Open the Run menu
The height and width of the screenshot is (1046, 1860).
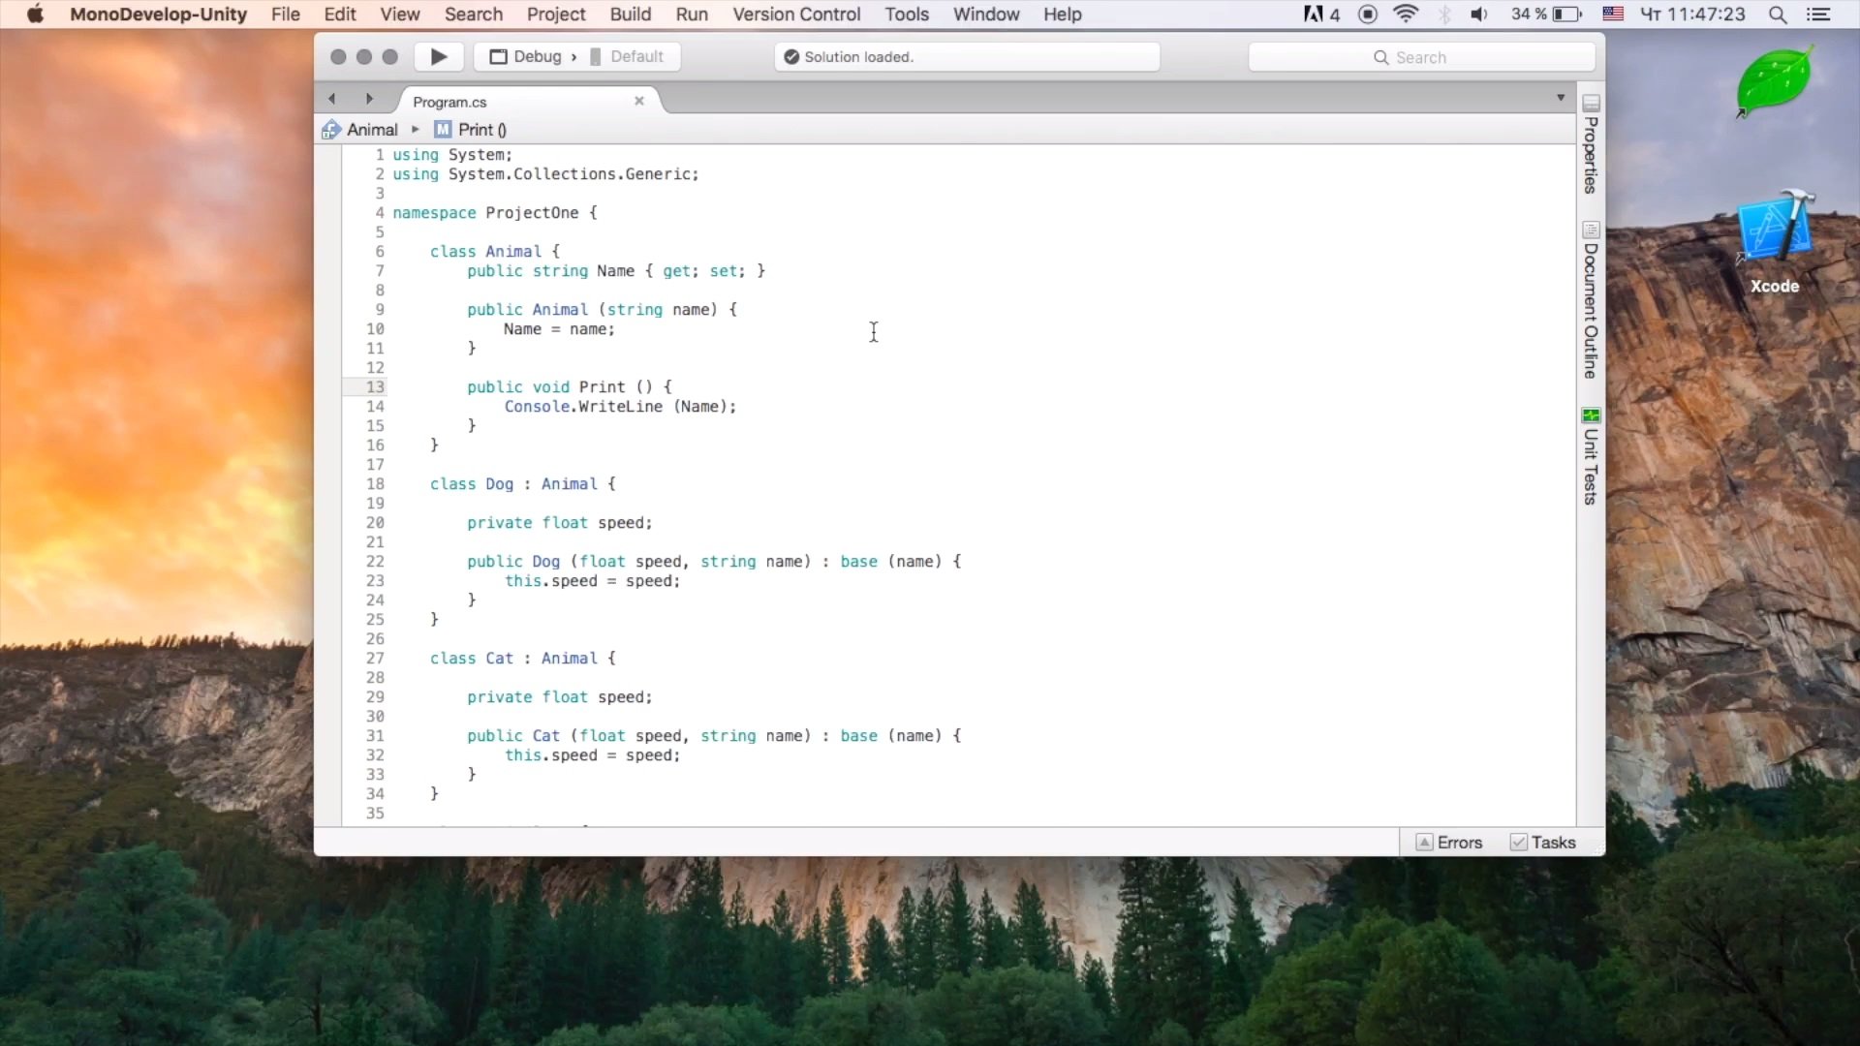[692, 15]
